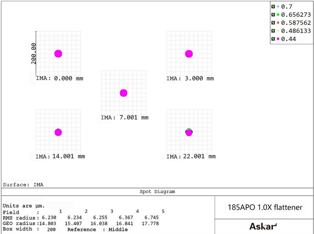Click the Spot Diagram title bar
The image size is (314, 234).
157,192
